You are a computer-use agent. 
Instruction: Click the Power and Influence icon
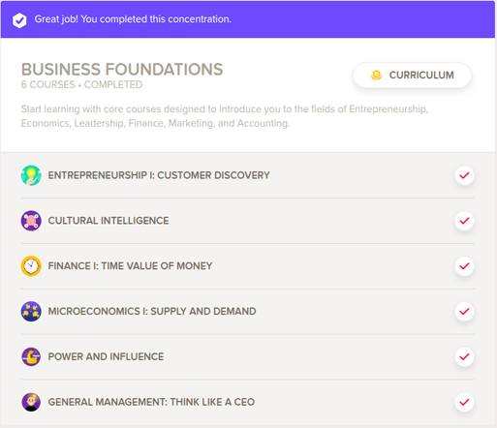31,356
